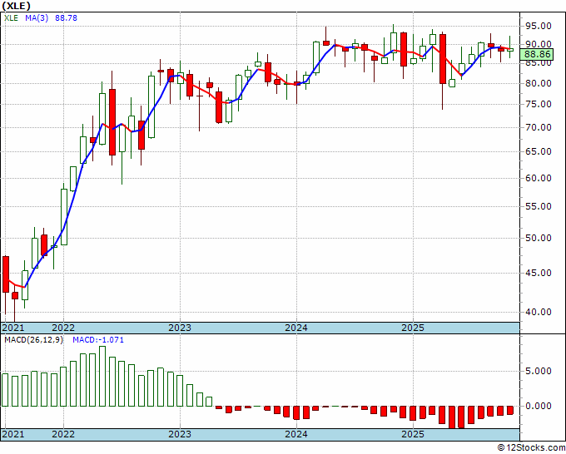Click the MA(3) indicator label
The image size is (566, 454).
(37, 17)
